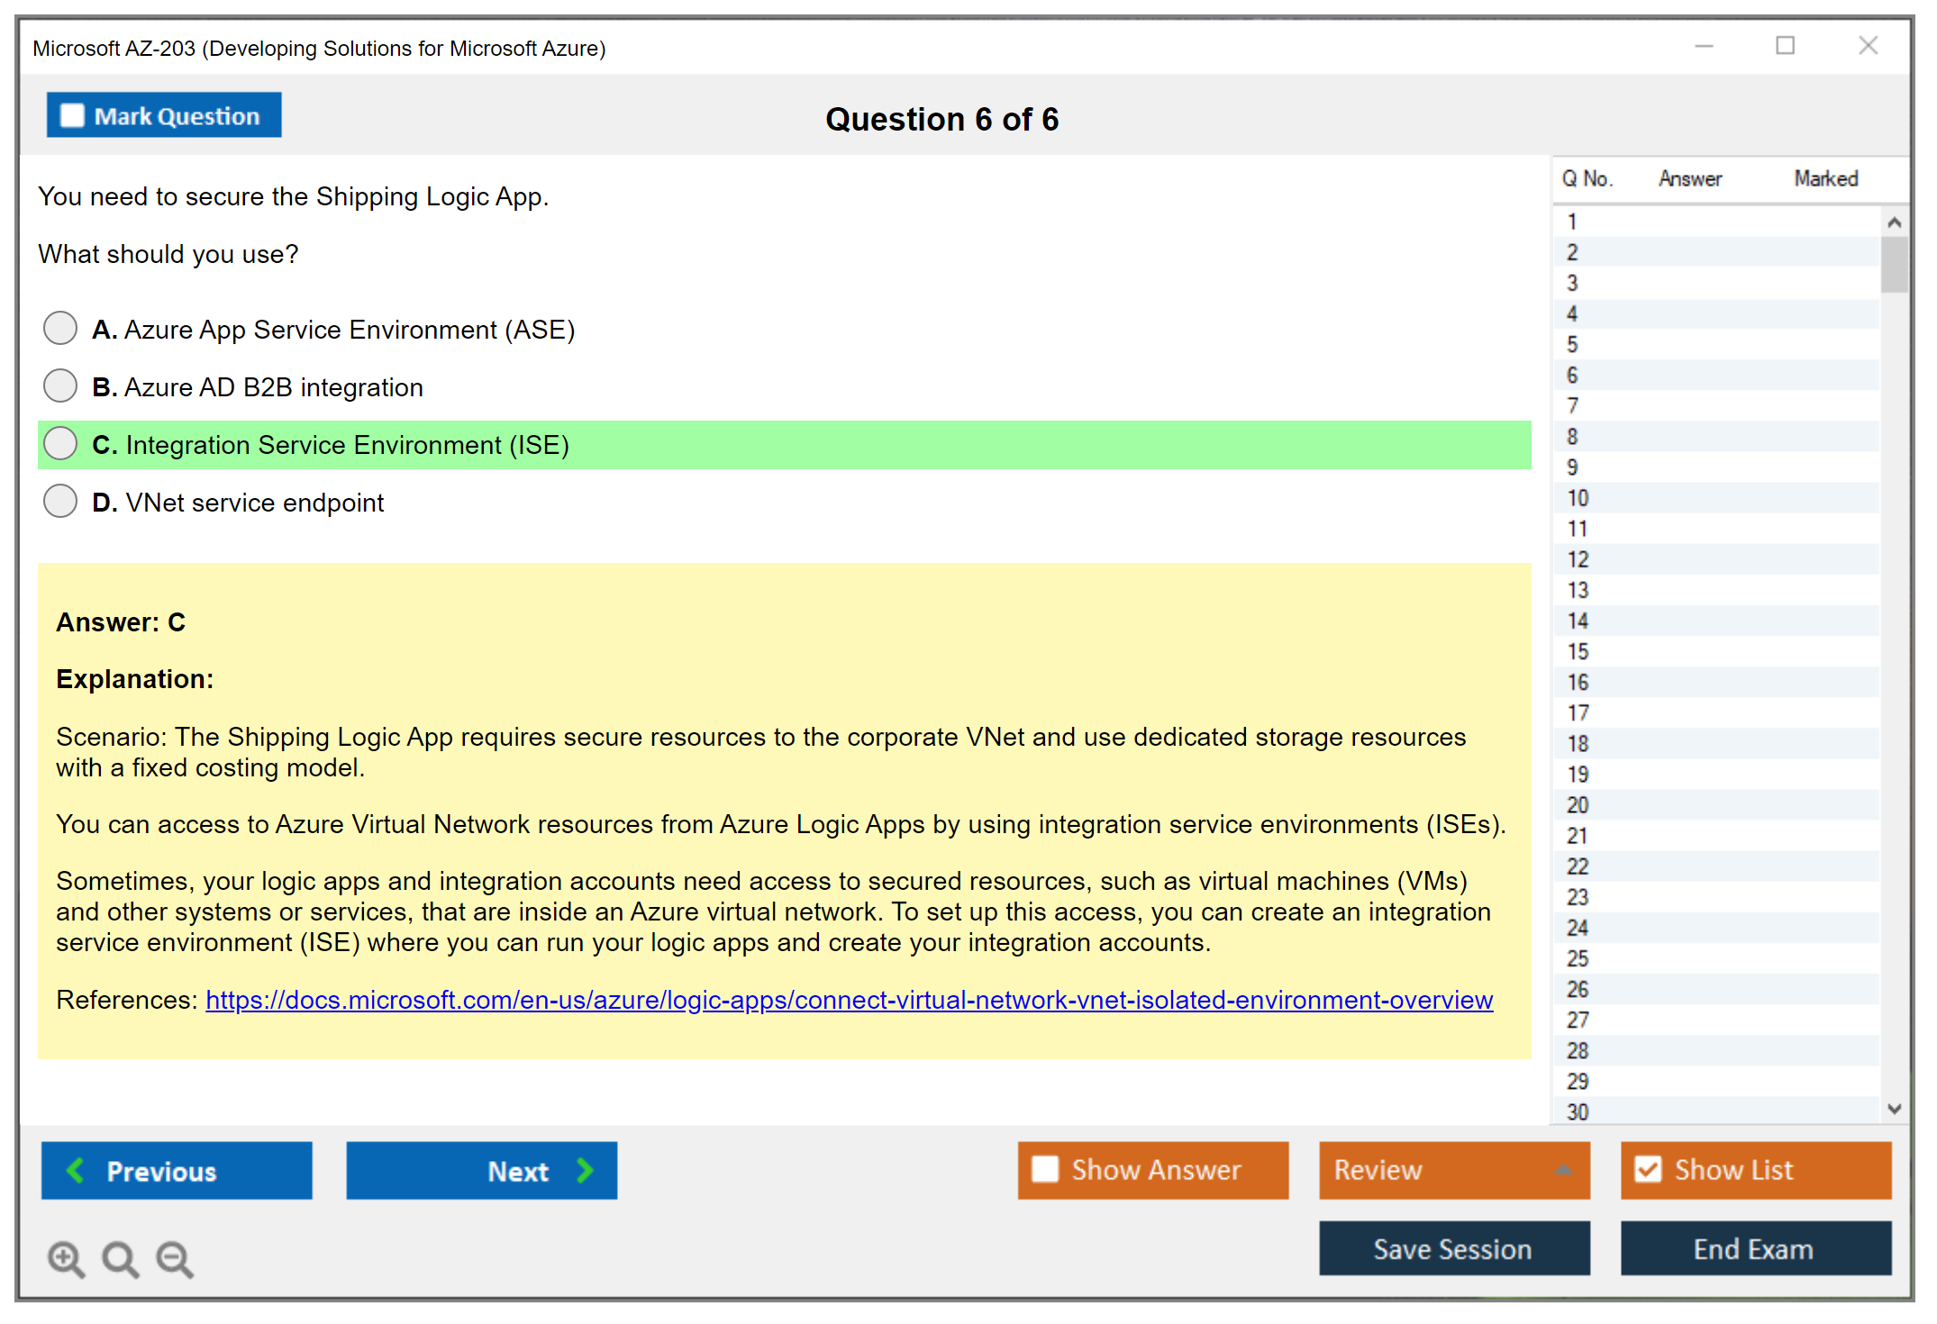1937x1324 pixels.
Task: Enable the Show Answer checkbox
Action: [1045, 1169]
